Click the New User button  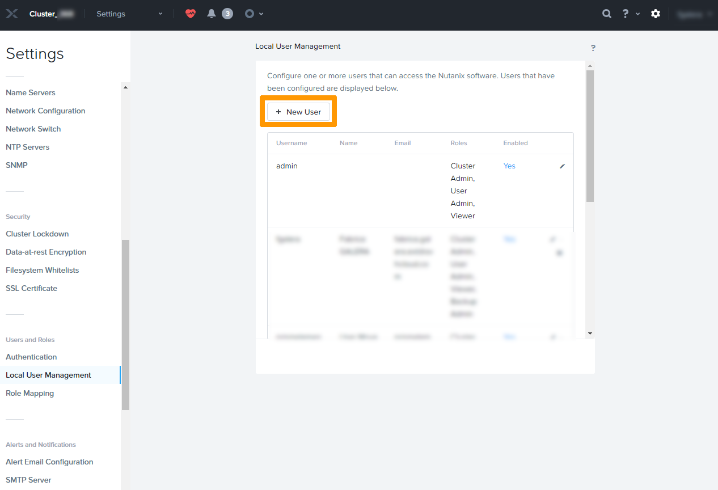[299, 111]
